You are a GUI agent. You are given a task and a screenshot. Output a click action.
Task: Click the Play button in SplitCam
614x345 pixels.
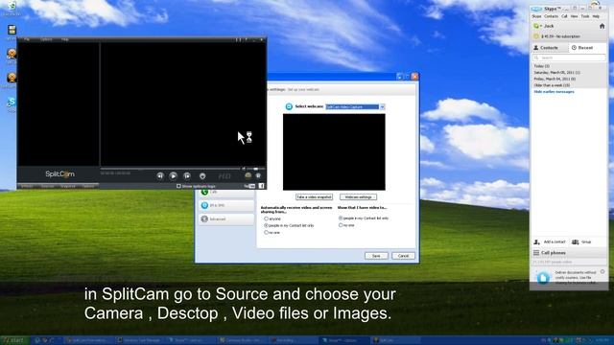(x=173, y=176)
